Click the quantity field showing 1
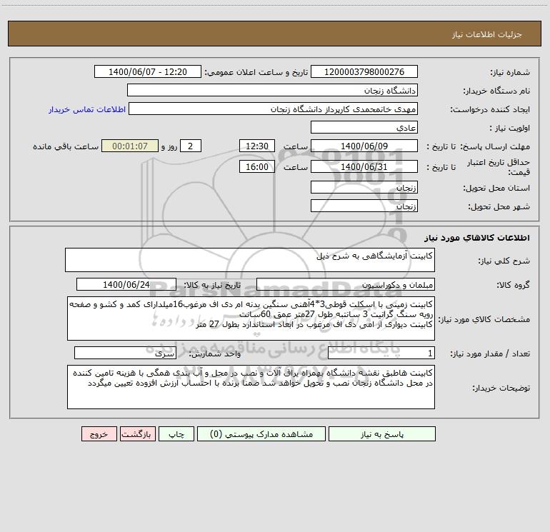Image resolution: width=550 pixels, height=532 pixels. point(381,353)
